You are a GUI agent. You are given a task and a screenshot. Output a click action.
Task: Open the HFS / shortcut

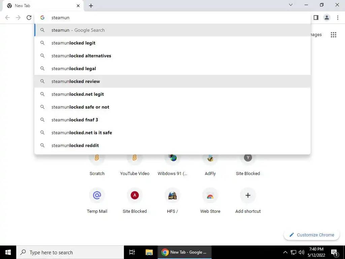point(172,201)
